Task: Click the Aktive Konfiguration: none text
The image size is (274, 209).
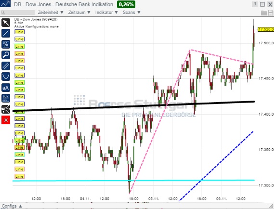Action: [36, 26]
